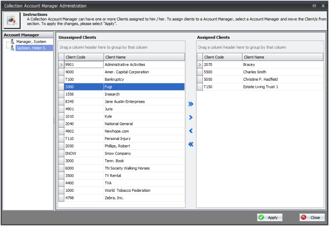Viewport: 329px width, 226px height.
Task: Select the Jackson, Helen S. account manager
Action: click(31, 48)
